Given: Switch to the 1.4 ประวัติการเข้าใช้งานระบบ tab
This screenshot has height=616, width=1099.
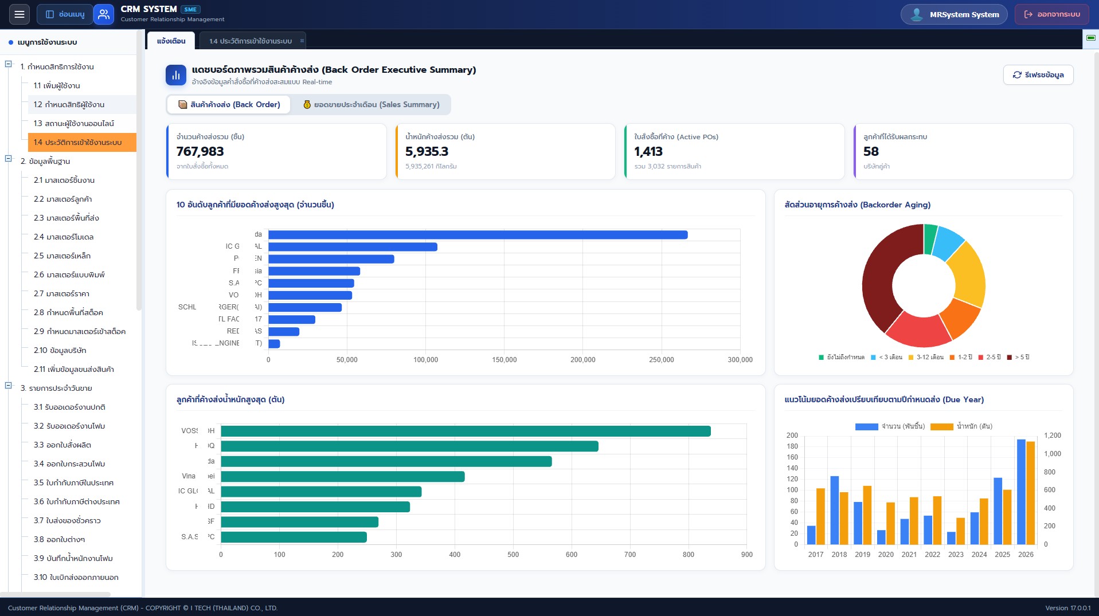Looking at the screenshot, I should pos(251,41).
